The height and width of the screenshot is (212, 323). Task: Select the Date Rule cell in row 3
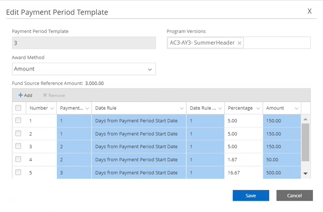(x=139, y=146)
